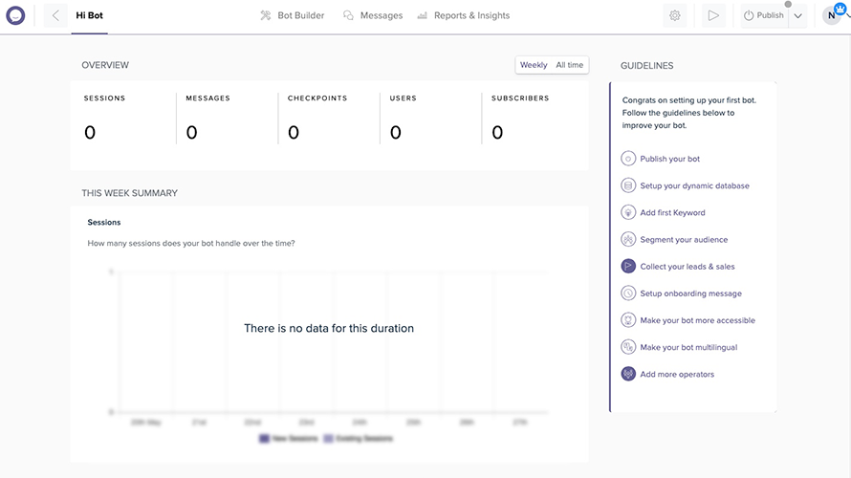Click the Segment your audience icon
Viewport: 851px width, 478px height.
coord(628,239)
